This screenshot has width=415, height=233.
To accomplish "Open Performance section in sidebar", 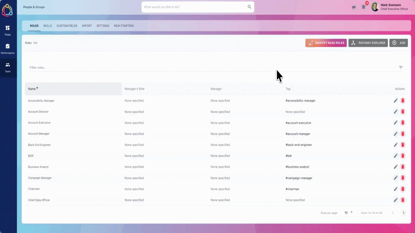I will click(x=7, y=49).
